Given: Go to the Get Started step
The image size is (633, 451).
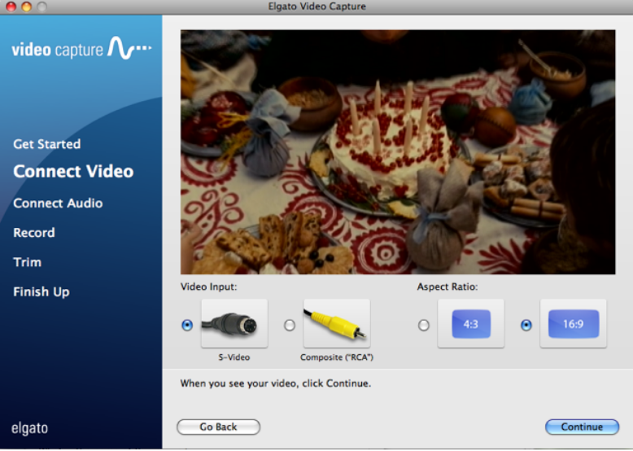Looking at the screenshot, I should (46, 144).
